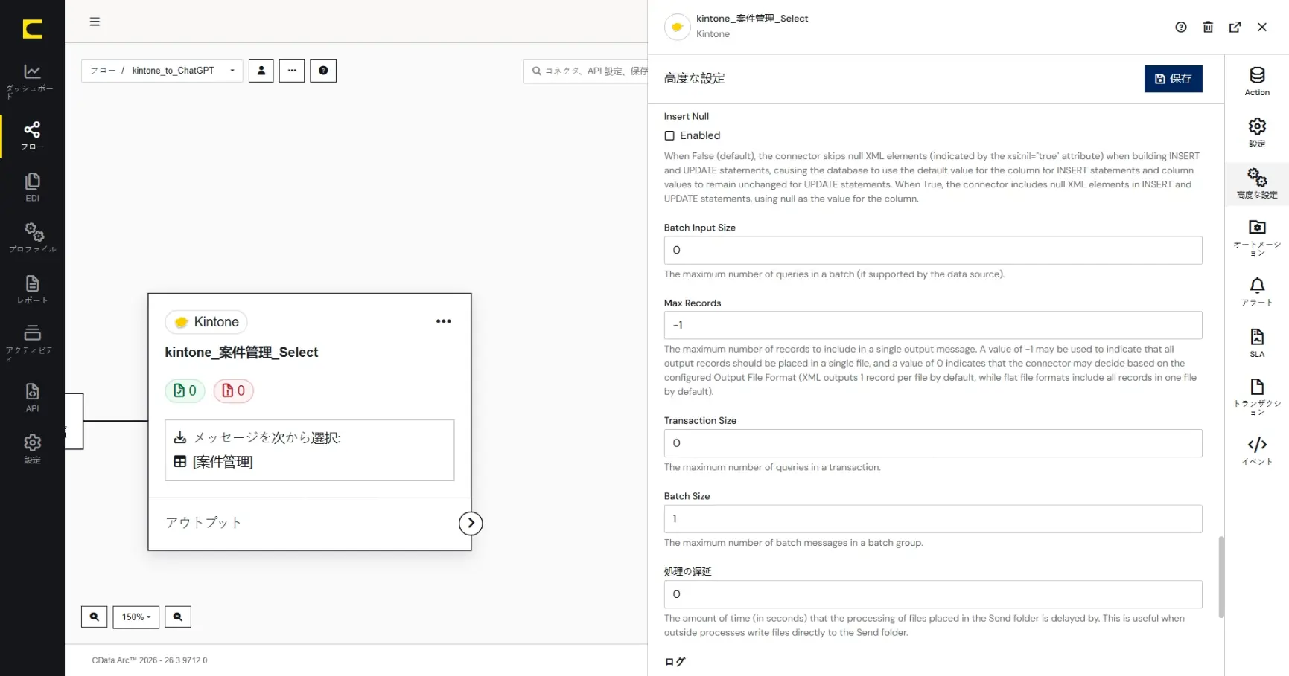
Task: Click the アウトプット label on node
Action: 203,523
